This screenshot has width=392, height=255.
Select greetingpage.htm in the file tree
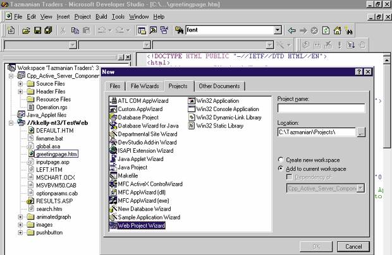tap(56, 154)
